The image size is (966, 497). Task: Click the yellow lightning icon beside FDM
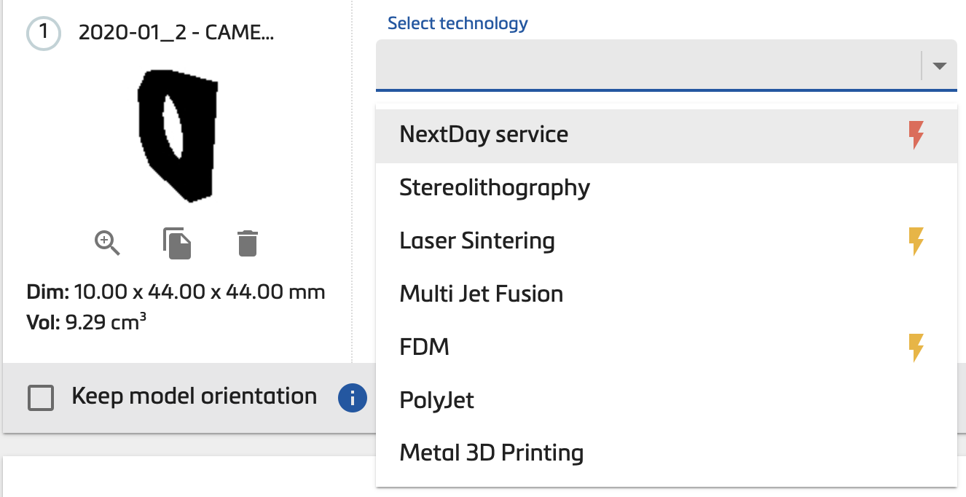pyautogui.click(x=916, y=347)
